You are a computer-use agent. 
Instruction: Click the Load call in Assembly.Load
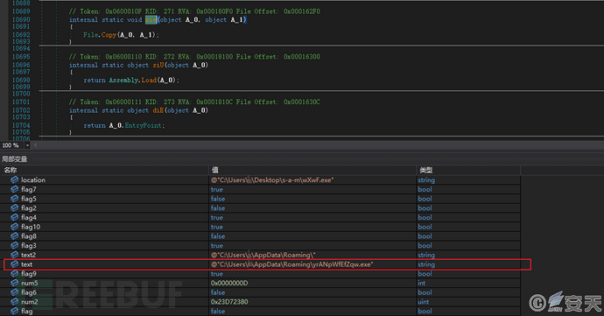pyautogui.click(x=149, y=81)
